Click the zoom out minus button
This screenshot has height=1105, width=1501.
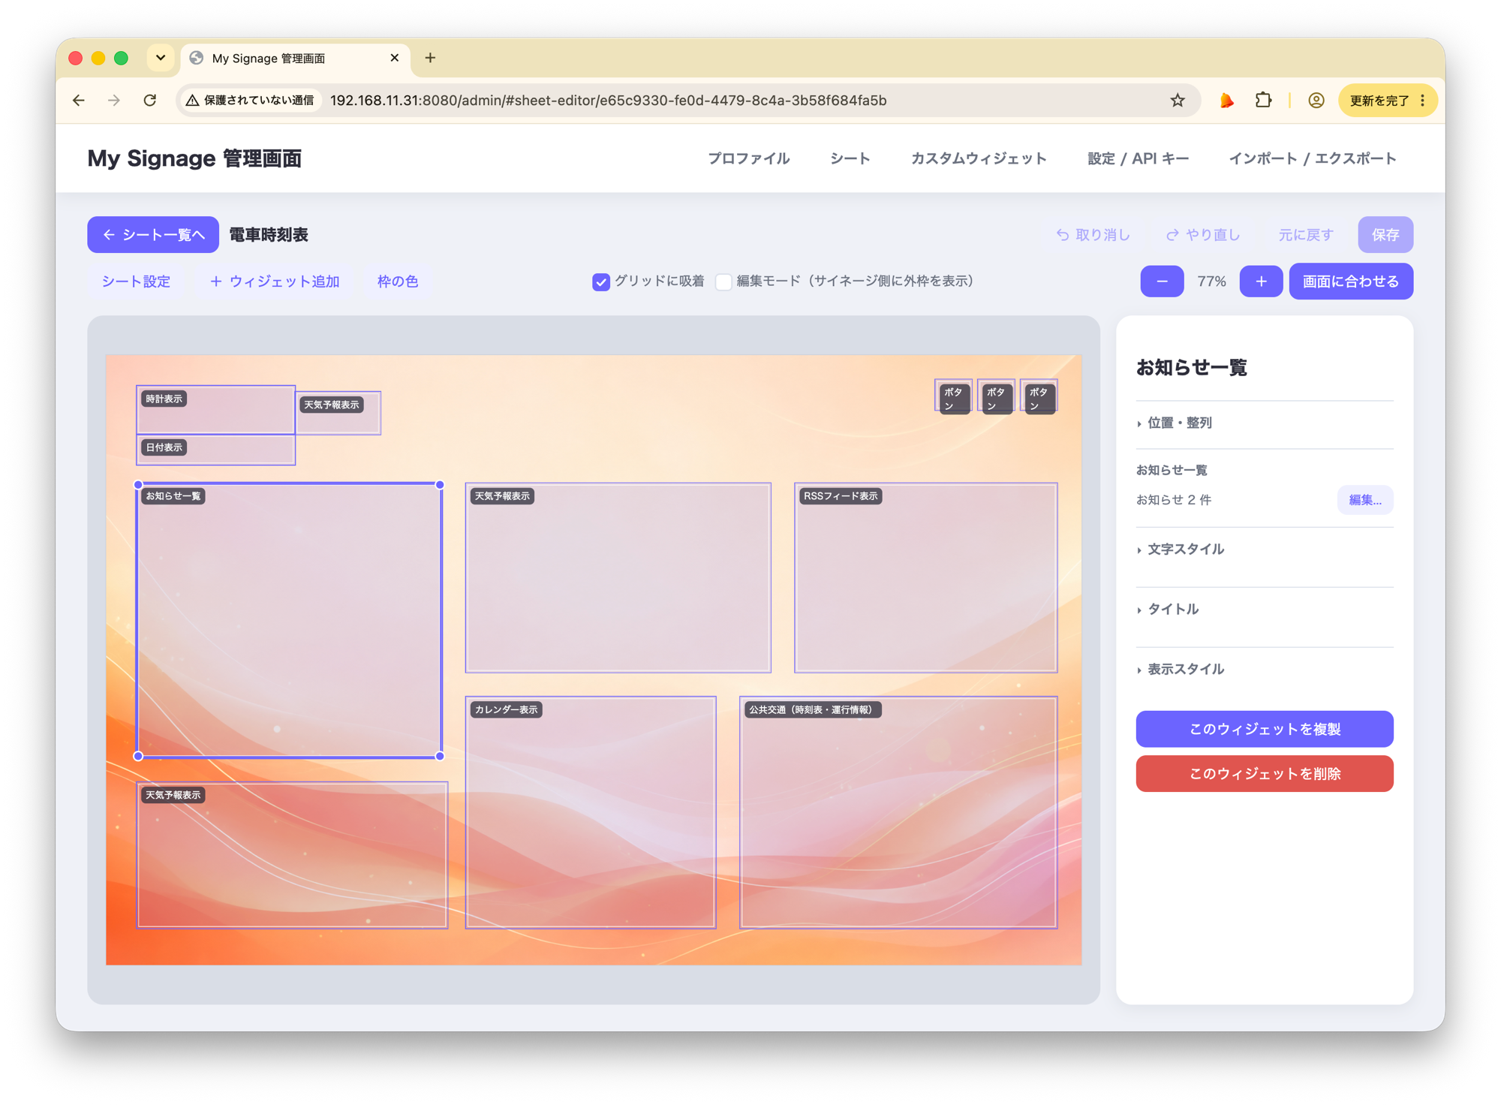click(1162, 282)
